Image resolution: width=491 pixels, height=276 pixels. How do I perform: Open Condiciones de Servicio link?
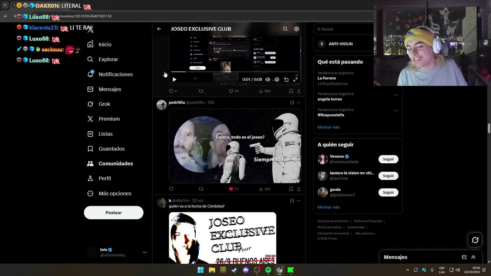pos(333,221)
